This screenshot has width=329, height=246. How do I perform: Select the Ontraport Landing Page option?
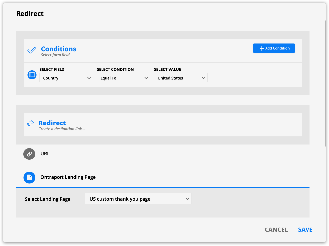(68, 177)
